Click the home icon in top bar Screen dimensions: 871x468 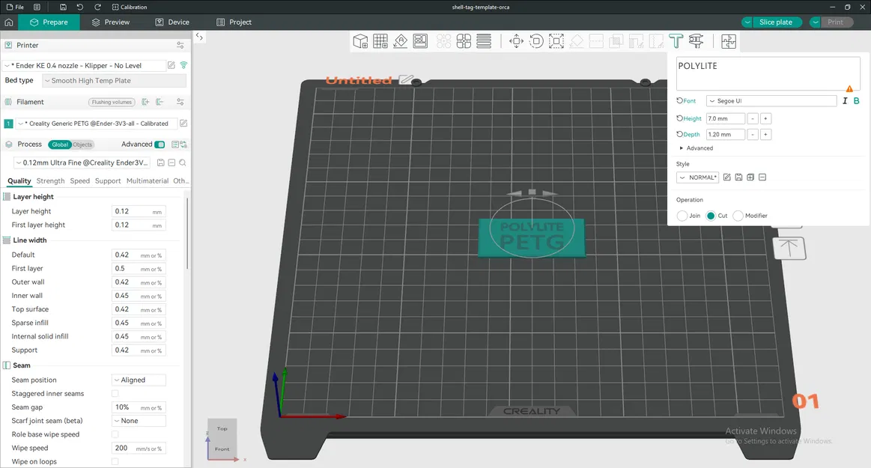(x=8, y=22)
